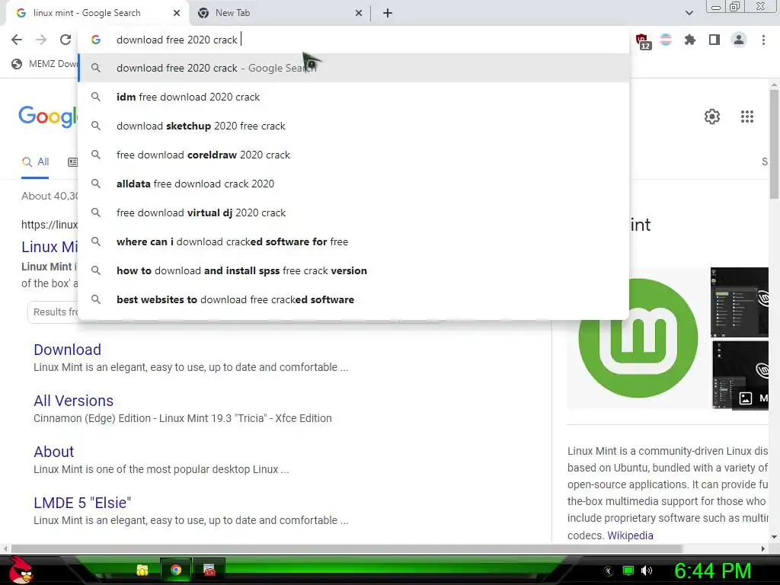Screen dimensions: 780x585
Task: Click the red application taskbar icon
Action: pos(209,570)
